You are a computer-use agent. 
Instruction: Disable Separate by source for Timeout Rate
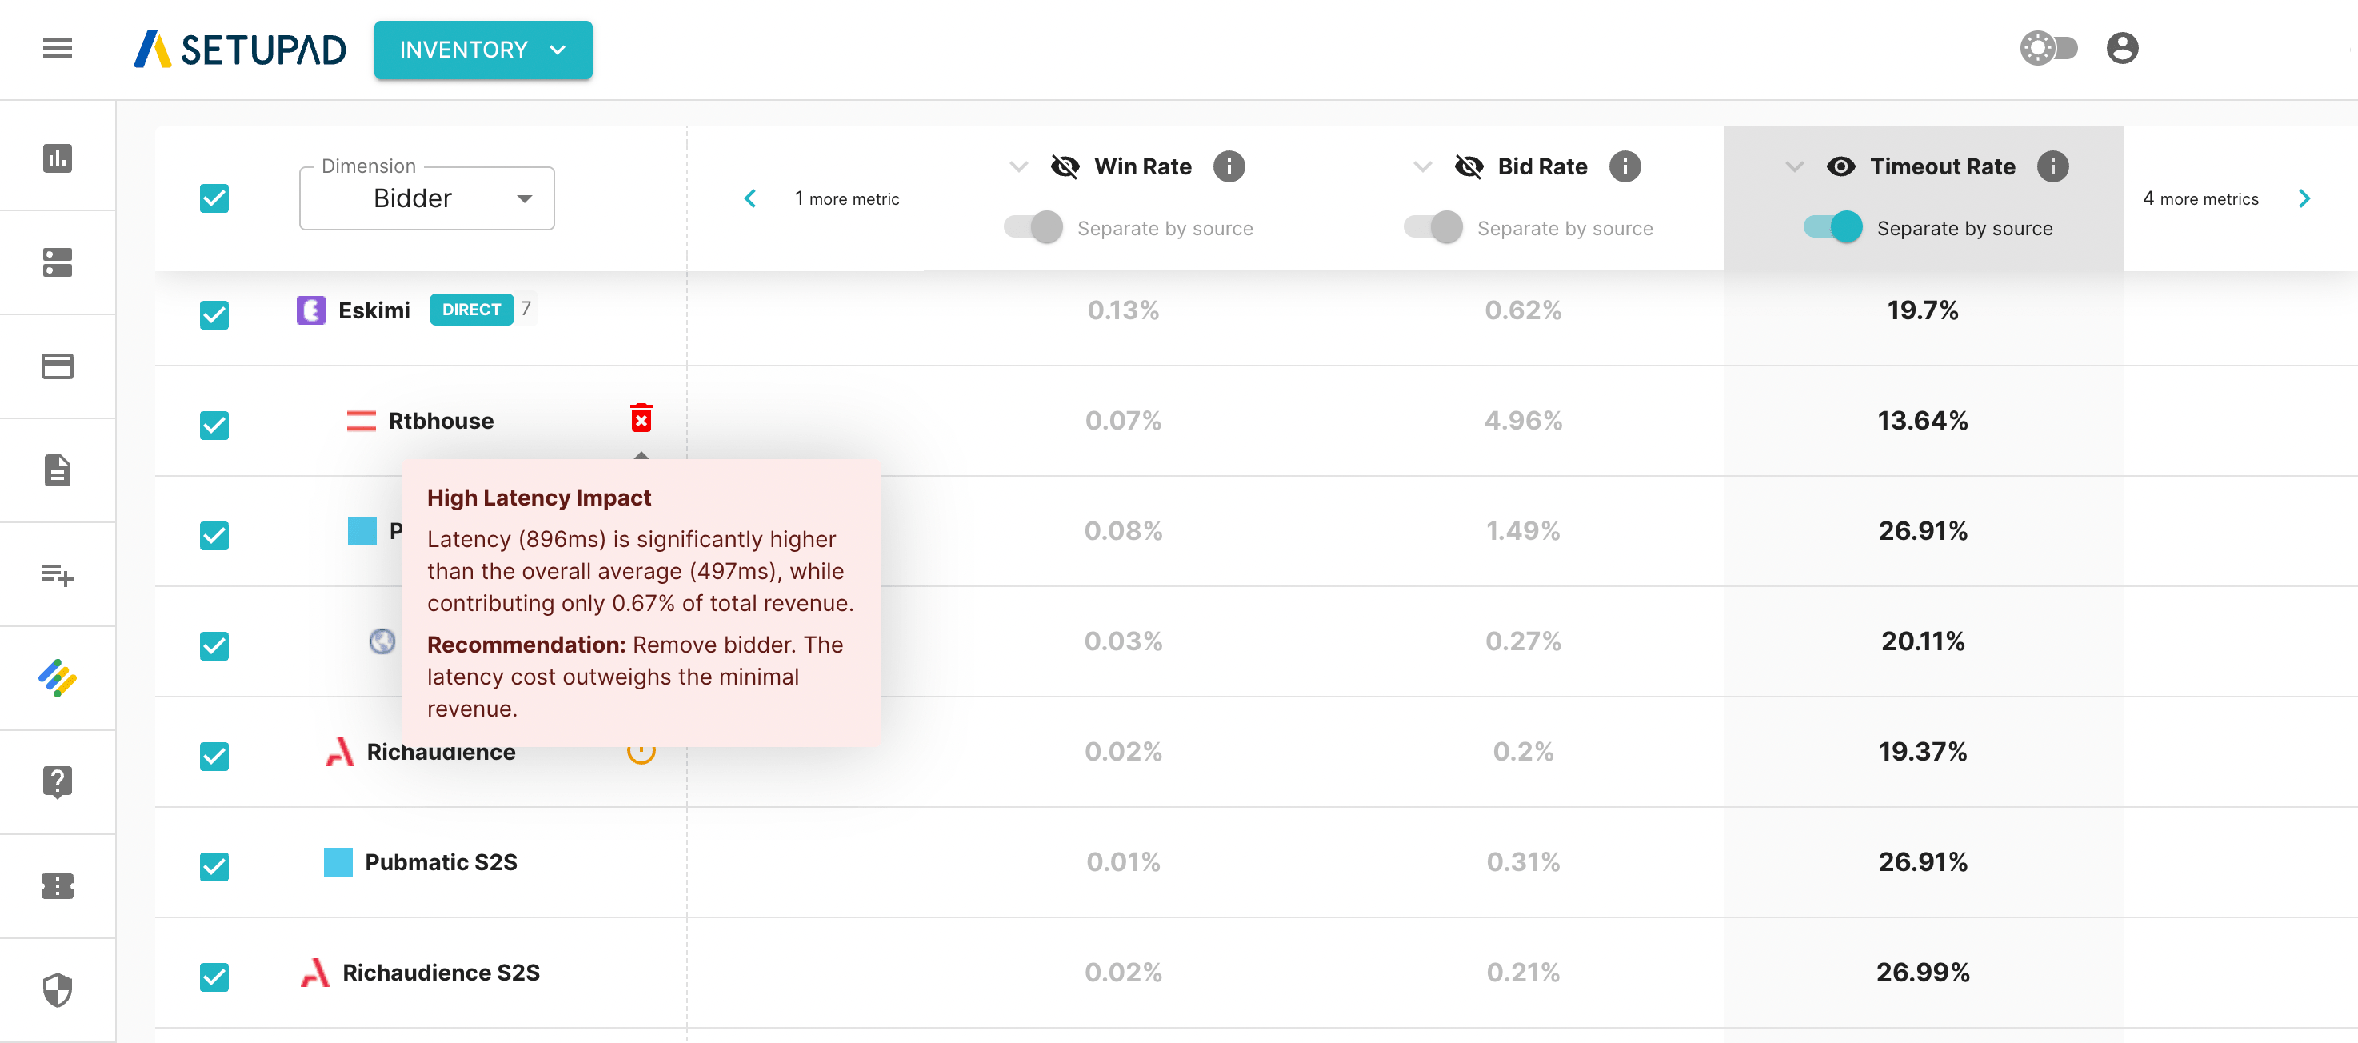[x=1832, y=227]
